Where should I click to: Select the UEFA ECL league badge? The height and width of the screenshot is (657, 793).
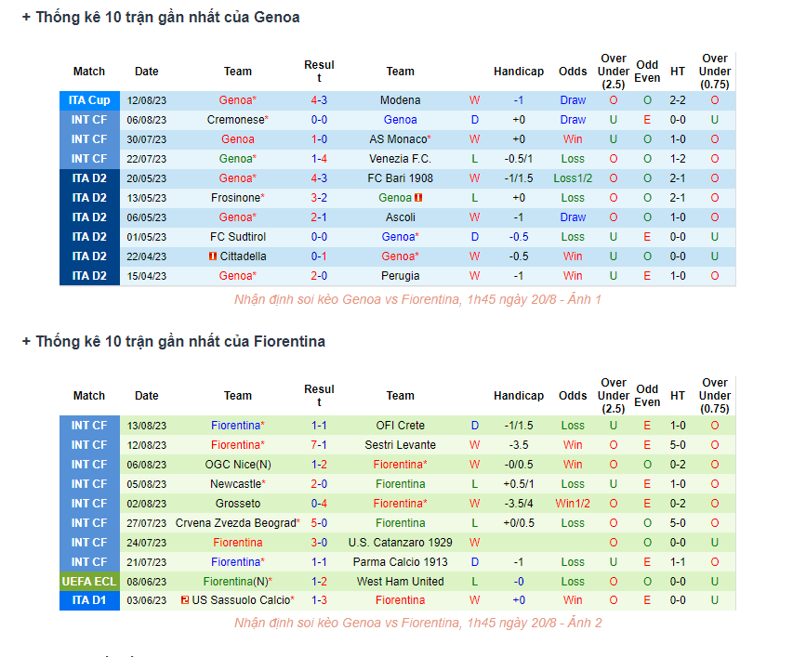pos(89,582)
